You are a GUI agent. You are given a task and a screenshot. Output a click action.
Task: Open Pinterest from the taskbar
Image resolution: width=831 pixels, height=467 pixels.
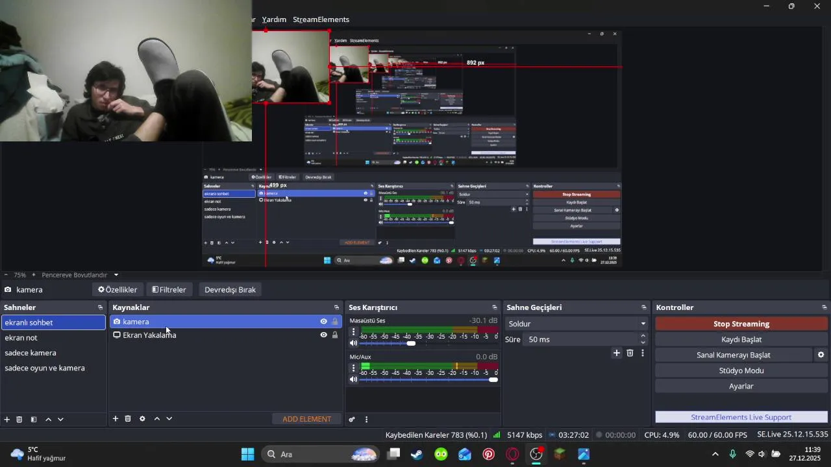(489, 454)
